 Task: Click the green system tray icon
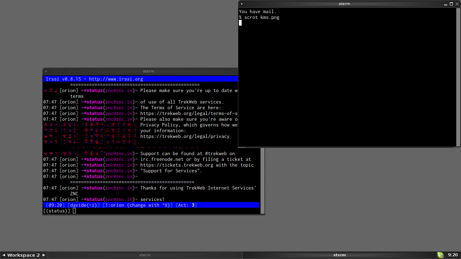pos(440,255)
